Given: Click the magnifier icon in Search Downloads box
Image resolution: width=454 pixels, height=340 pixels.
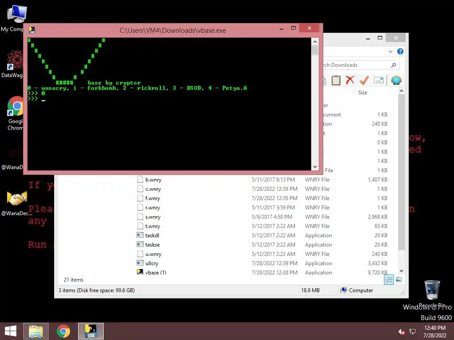Looking at the screenshot, I should (x=393, y=65).
